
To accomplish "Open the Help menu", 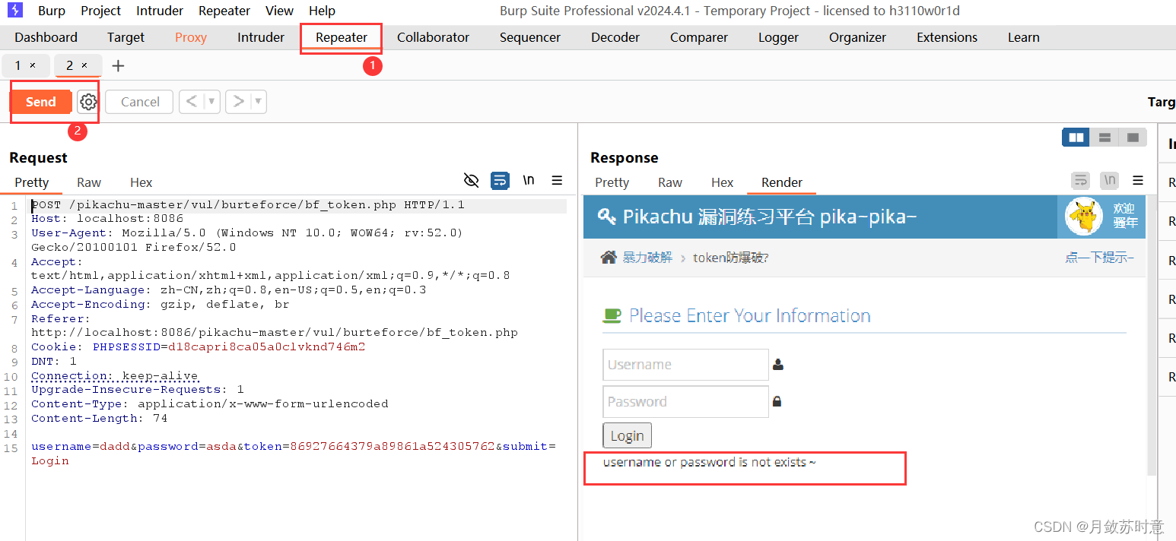I will 322,11.
